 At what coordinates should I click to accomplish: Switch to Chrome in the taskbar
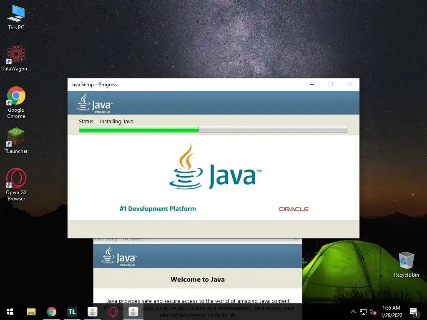[51, 312]
